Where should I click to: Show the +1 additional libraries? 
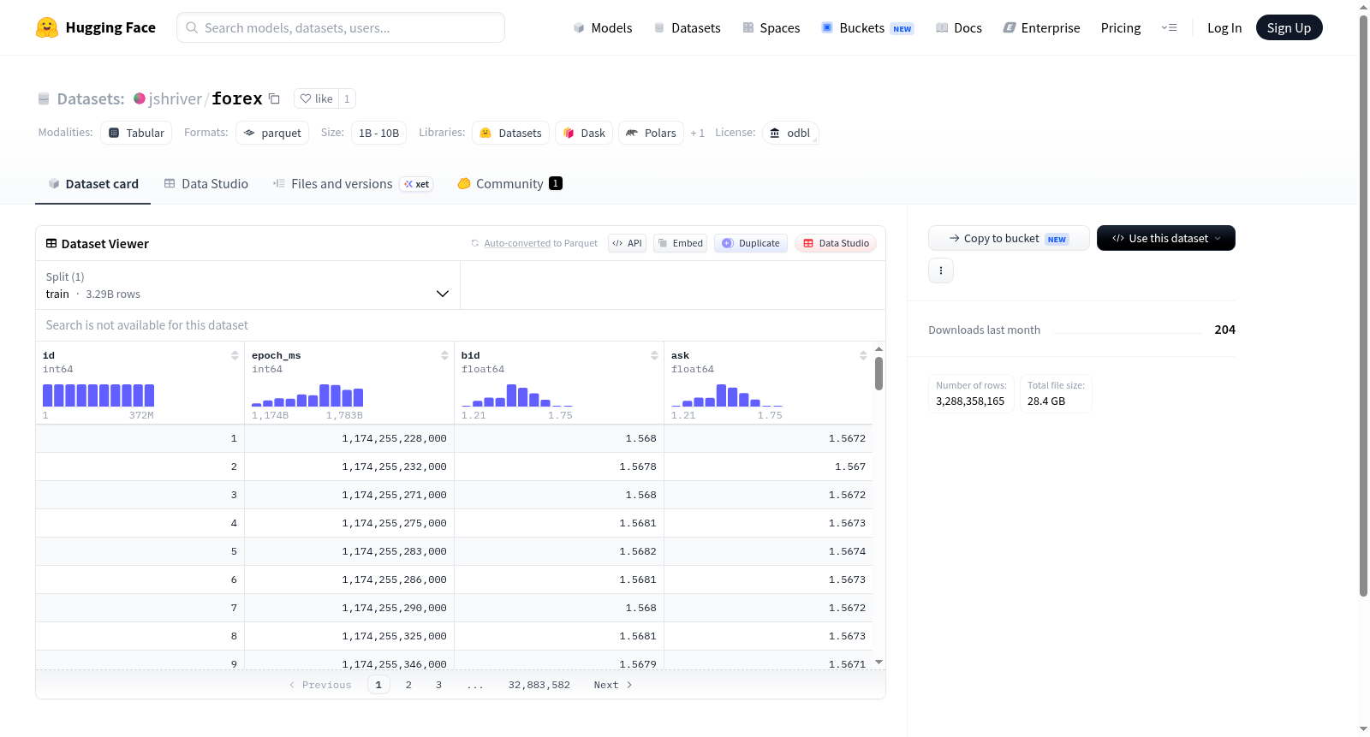(x=697, y=134)
